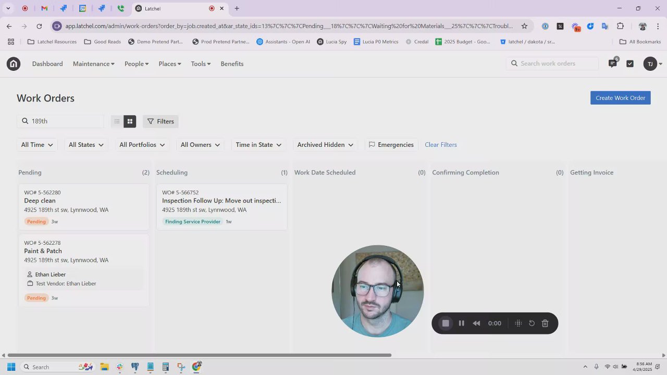Expand the Places menu
Image resolution: width=667 pixels, height=375 pixels.
[170, 64]
